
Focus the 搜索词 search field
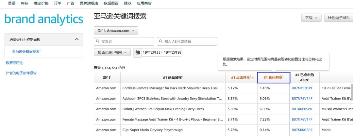coord(124,41)
